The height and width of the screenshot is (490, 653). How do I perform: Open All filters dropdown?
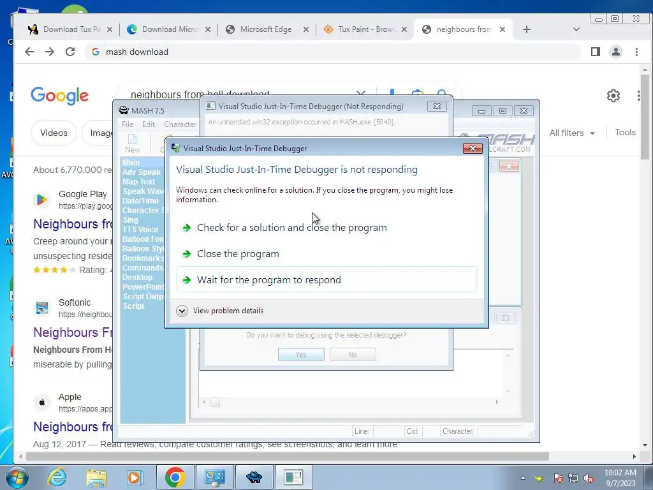coord(572,133)
